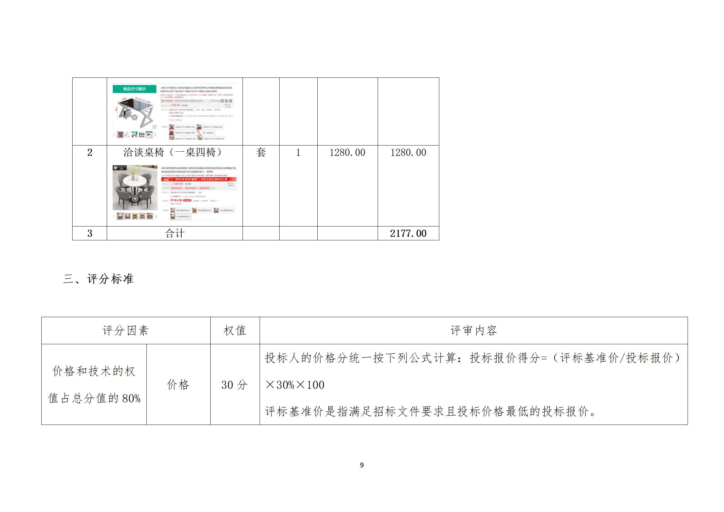Click 三、评分标准 section heading
This screenshot has width=724, height=512.
click(98, 279)
